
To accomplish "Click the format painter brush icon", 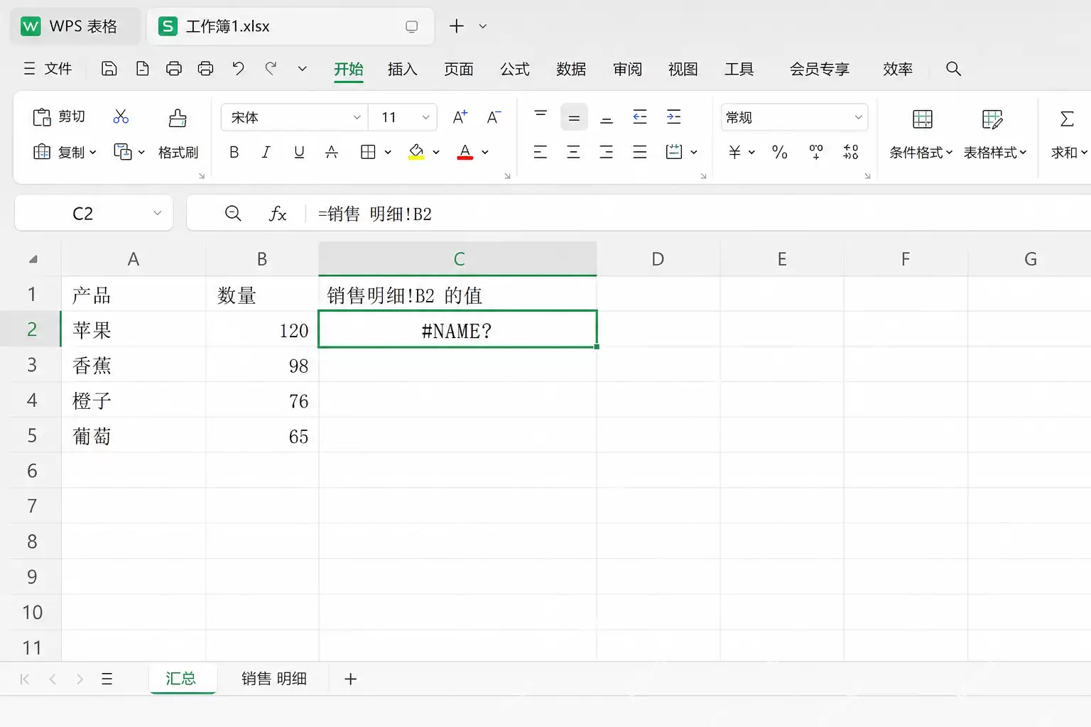I will (x=178, y=117).
